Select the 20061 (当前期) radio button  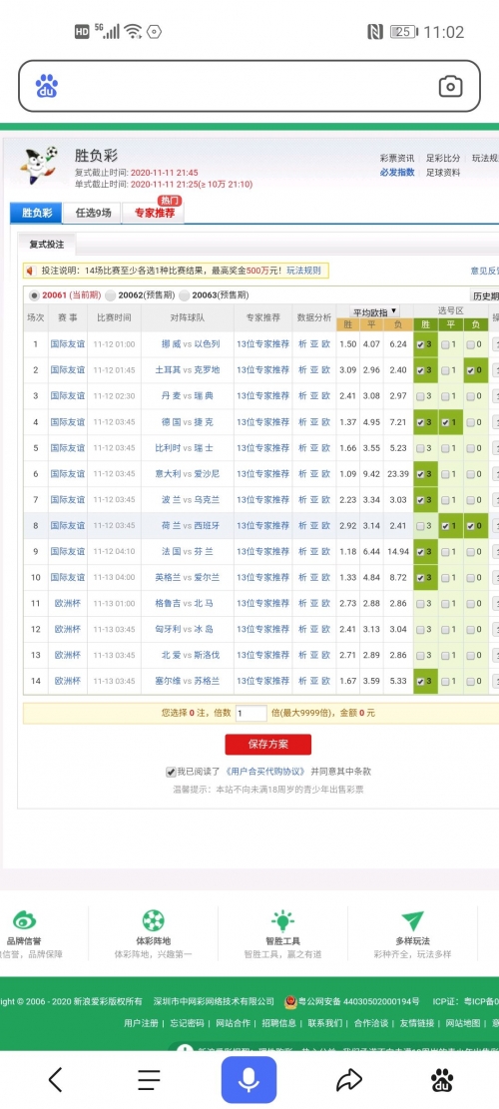35,295
